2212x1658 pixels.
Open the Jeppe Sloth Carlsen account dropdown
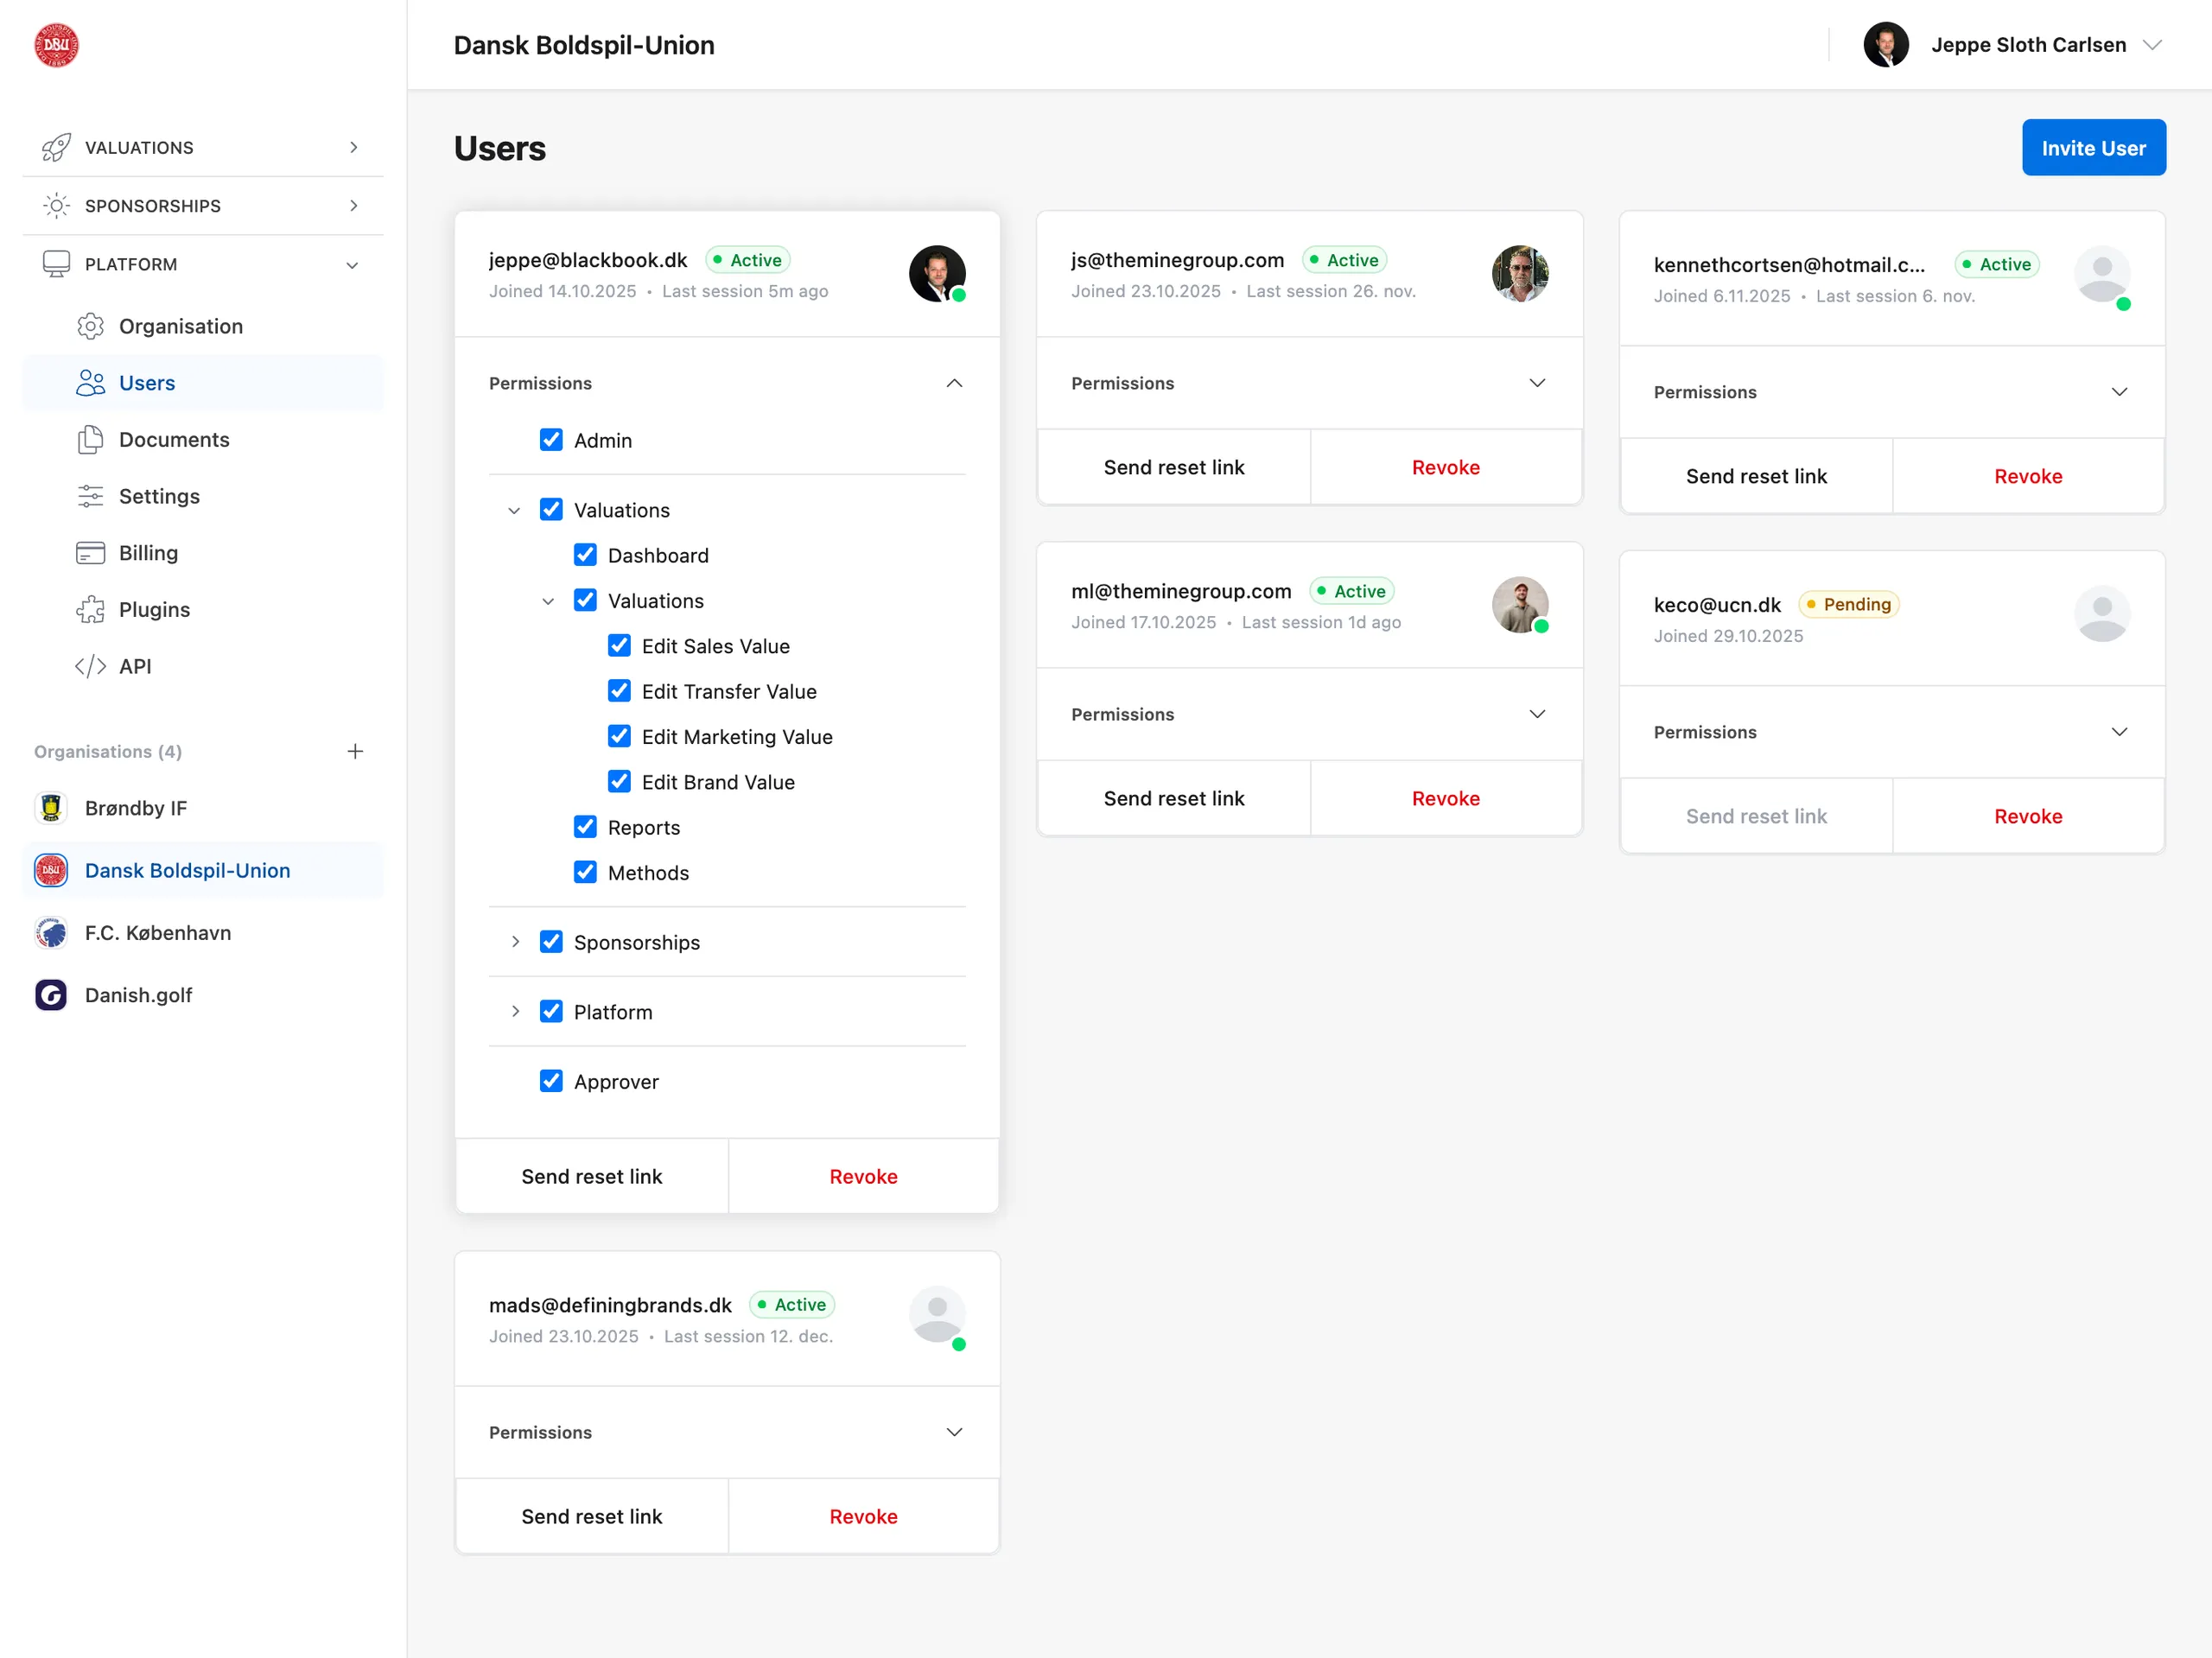pos(2152,45)
